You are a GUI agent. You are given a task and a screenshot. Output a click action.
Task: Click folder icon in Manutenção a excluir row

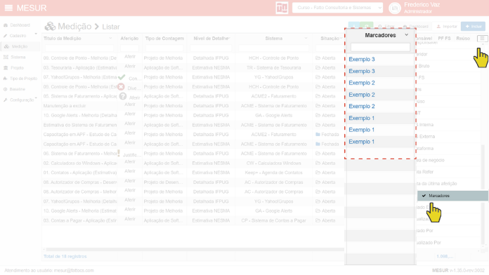click(x=318, y=106)
